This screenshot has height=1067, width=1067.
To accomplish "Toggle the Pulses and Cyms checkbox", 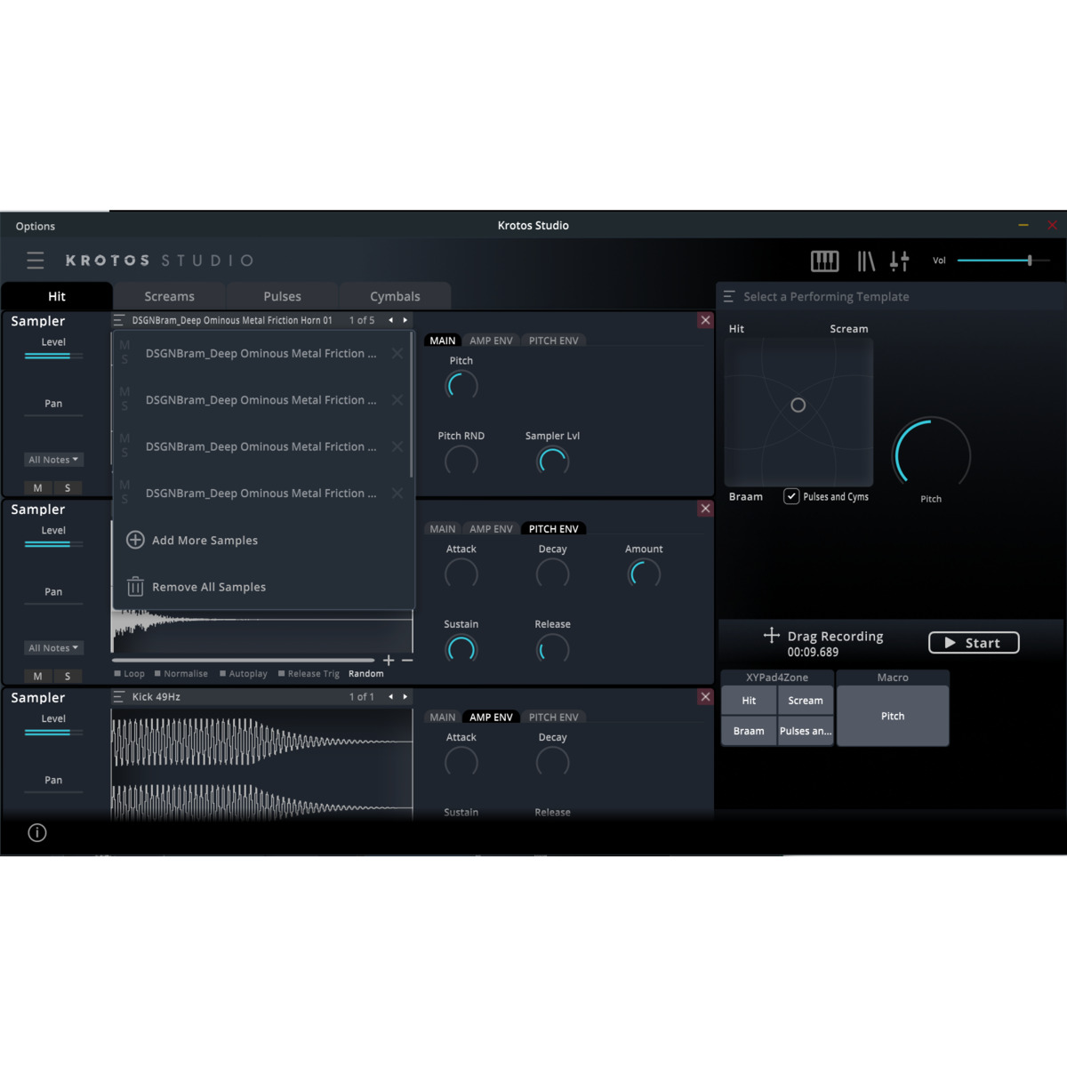I will [x=791, y=496].
